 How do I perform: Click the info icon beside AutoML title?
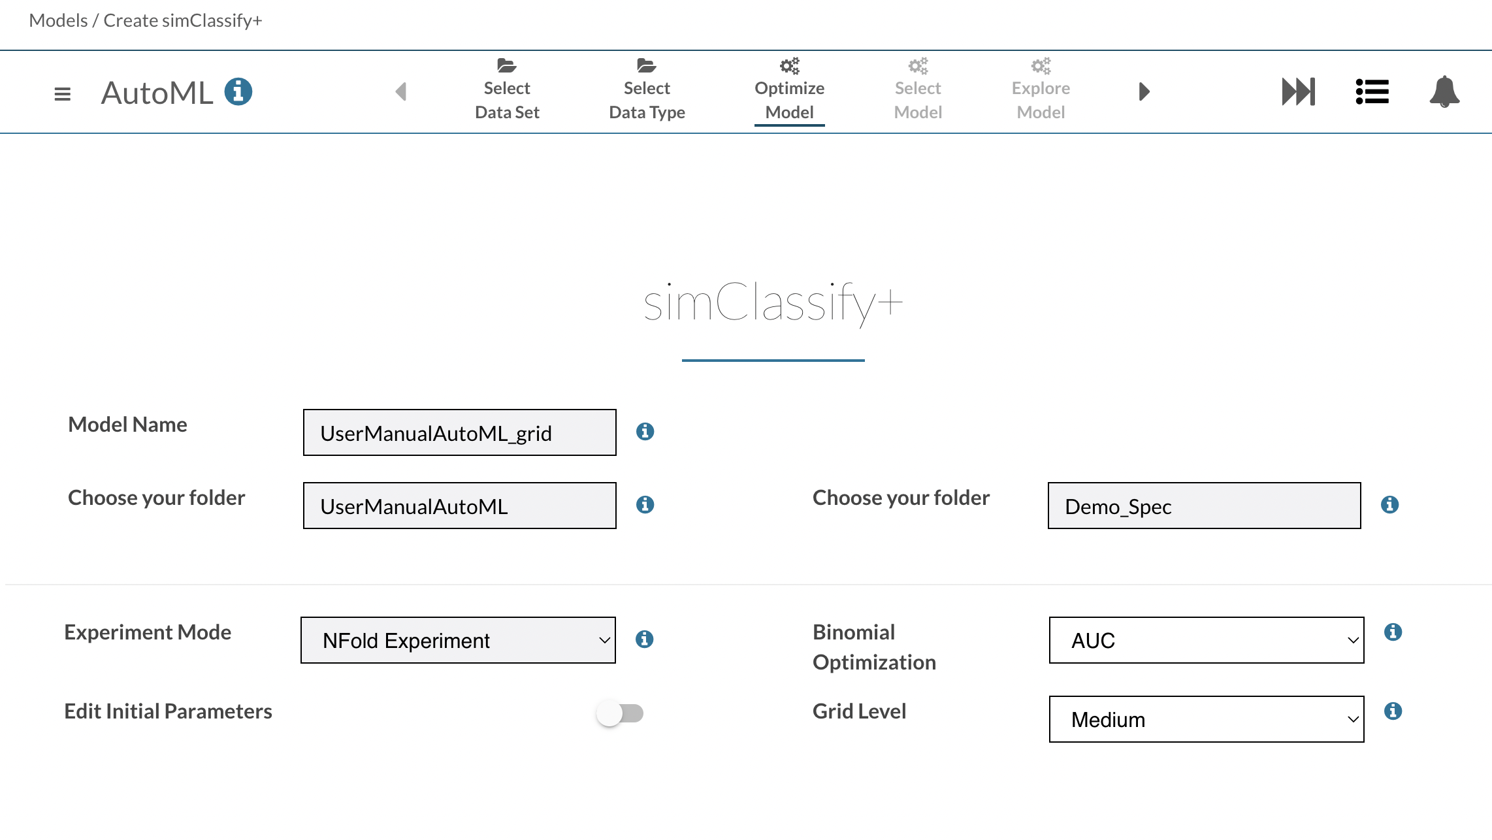pyautogui.click(x=238, y=91)
